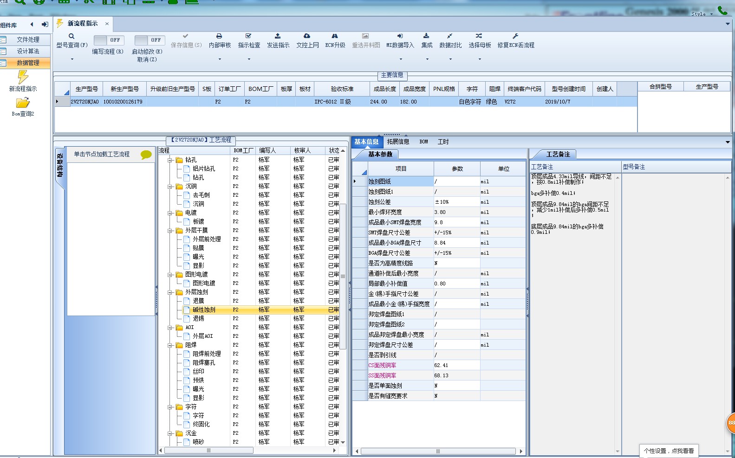Image resolution: width=735 pixels, height=458 pixels.
Task: Open dropdown arrow under 数据对比
Action: tap(450, 59)
